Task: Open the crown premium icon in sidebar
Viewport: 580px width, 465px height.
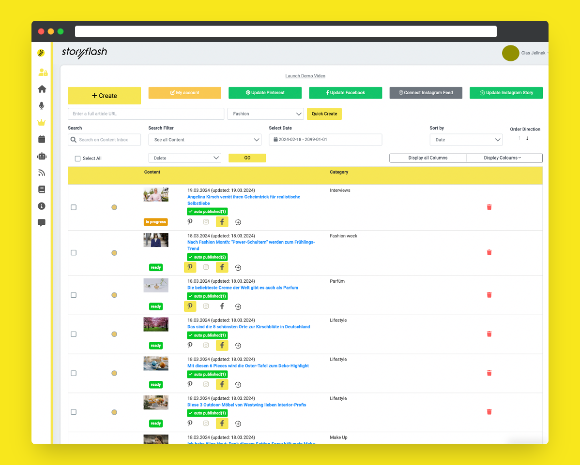Action: [x=42, y=122]
